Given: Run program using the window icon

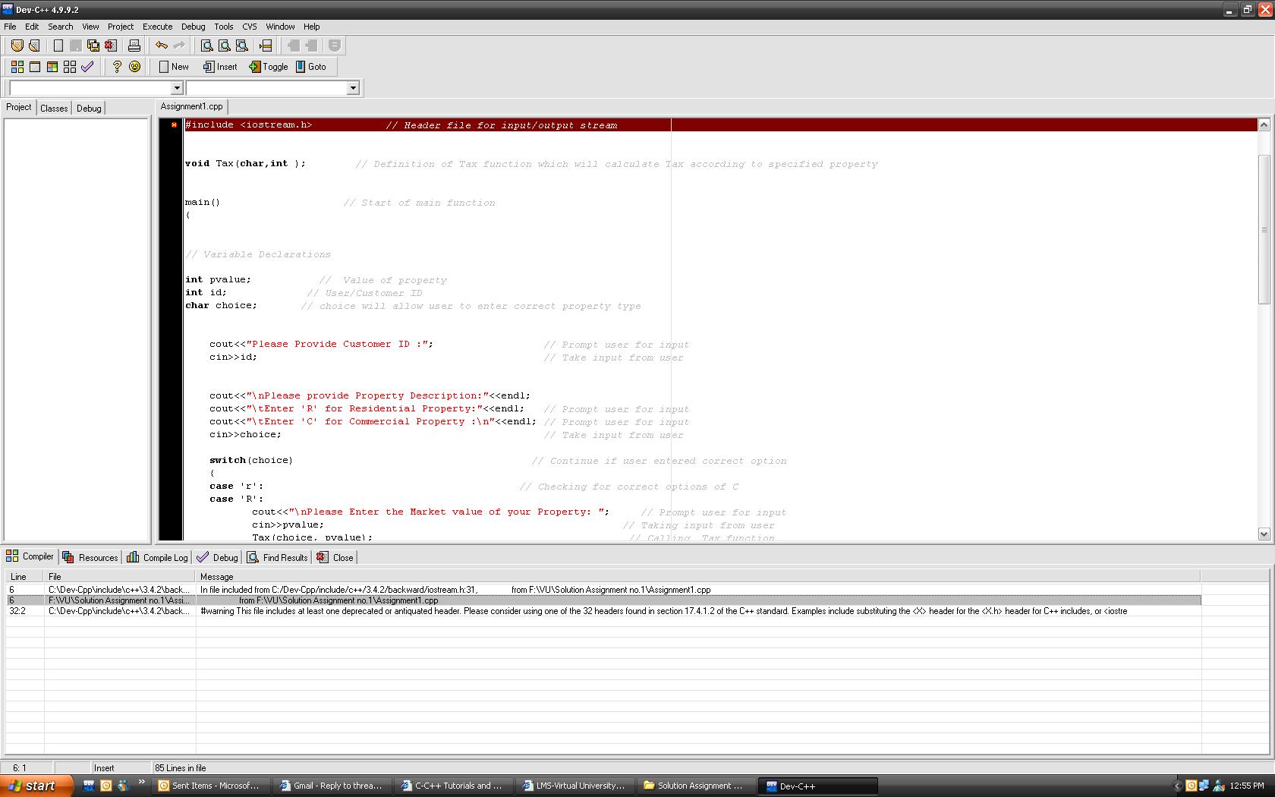Looking at the screenshot, I should click(34, 67).
